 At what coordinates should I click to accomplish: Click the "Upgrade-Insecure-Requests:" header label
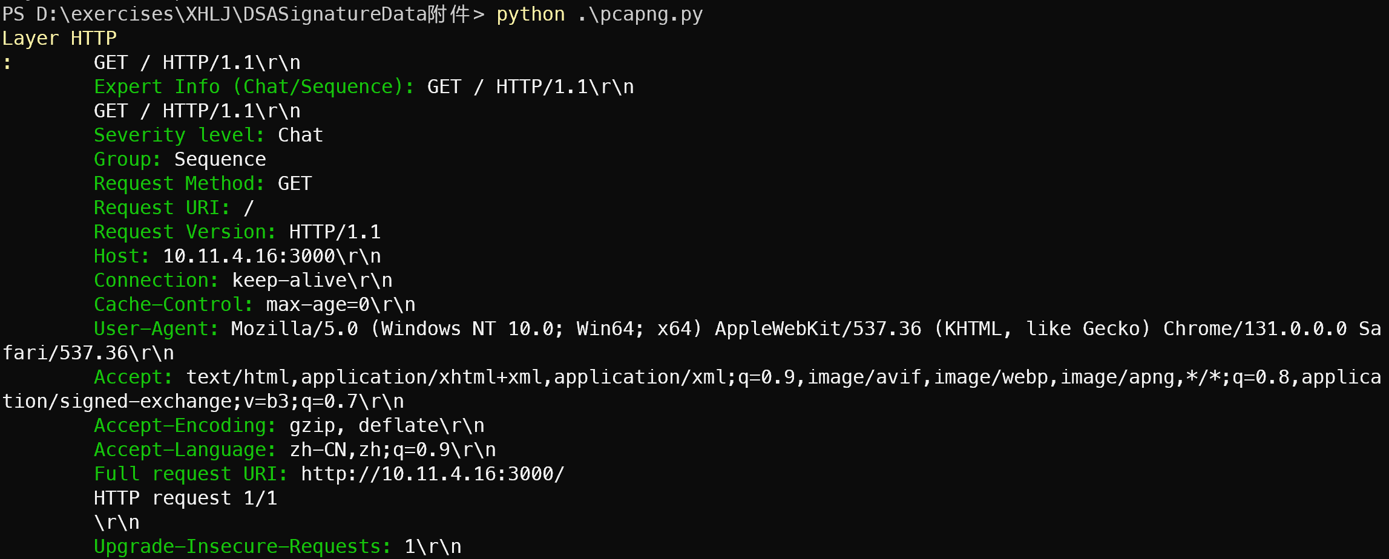click(242, 546)
